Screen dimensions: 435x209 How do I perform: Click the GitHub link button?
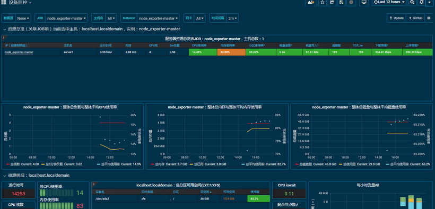click(415, 18)
